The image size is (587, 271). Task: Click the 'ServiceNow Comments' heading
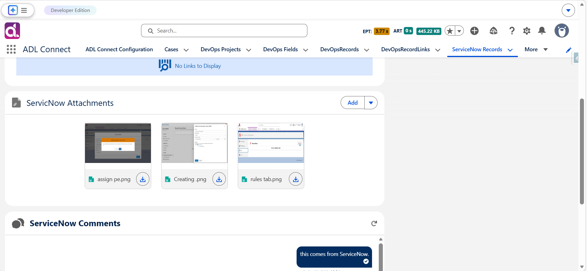click(75, 223)
